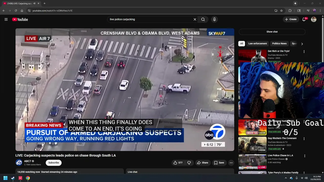Open the Extensions puzzle icon
Screen dimensions: 324x182
click(x=290, y=11)
